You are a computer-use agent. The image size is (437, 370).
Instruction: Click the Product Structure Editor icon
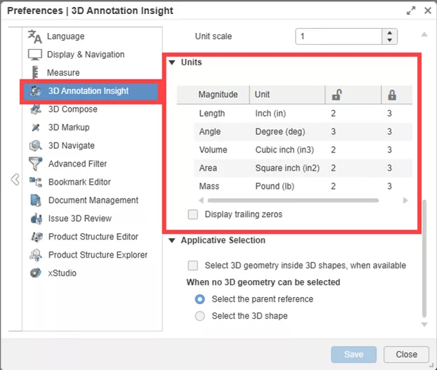click(x=37, y=237)
